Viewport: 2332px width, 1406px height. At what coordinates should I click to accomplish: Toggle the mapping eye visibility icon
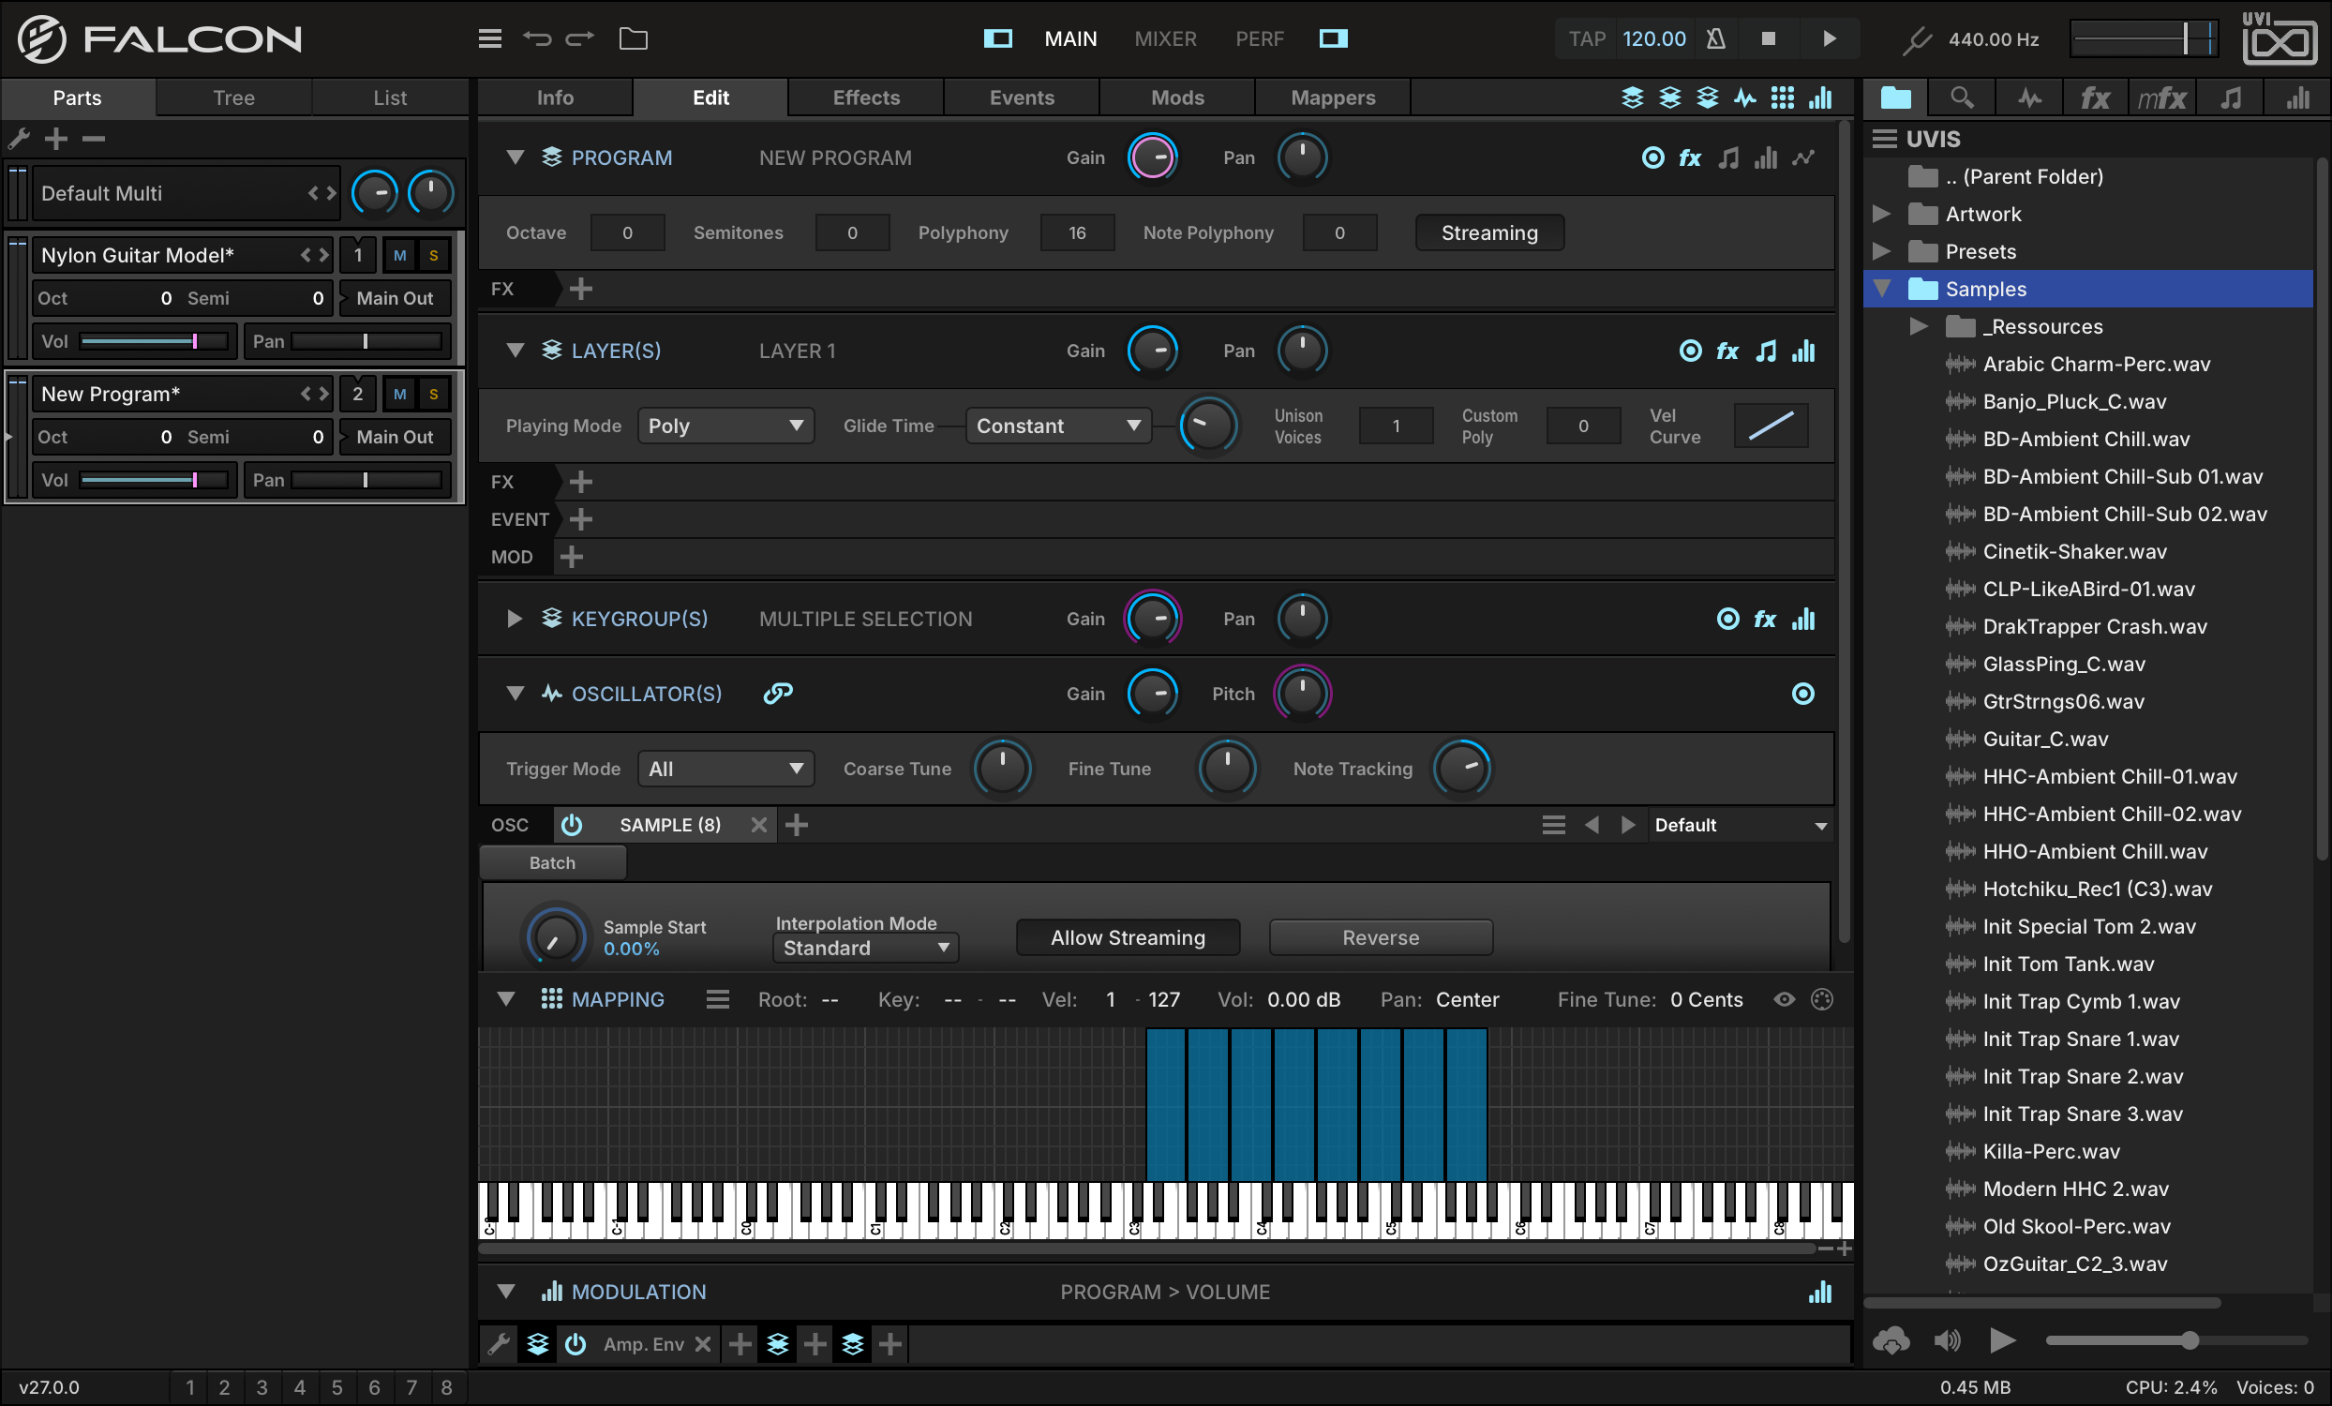coord(1784,999)
